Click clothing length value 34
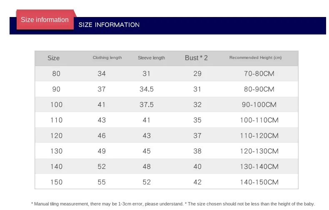Screen dimensions: 329x210 click(x=102, y=73)
